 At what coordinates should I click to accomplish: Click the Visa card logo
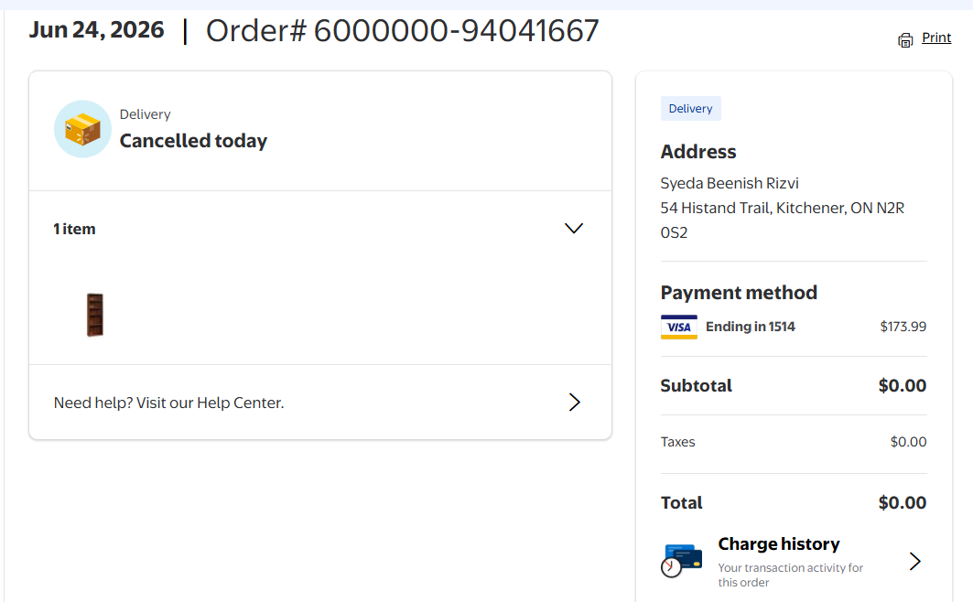click(x=679, y=327)
